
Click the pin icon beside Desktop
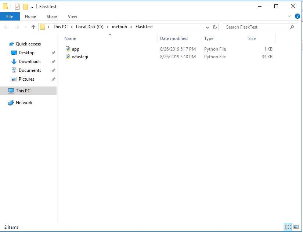(54, 53)
